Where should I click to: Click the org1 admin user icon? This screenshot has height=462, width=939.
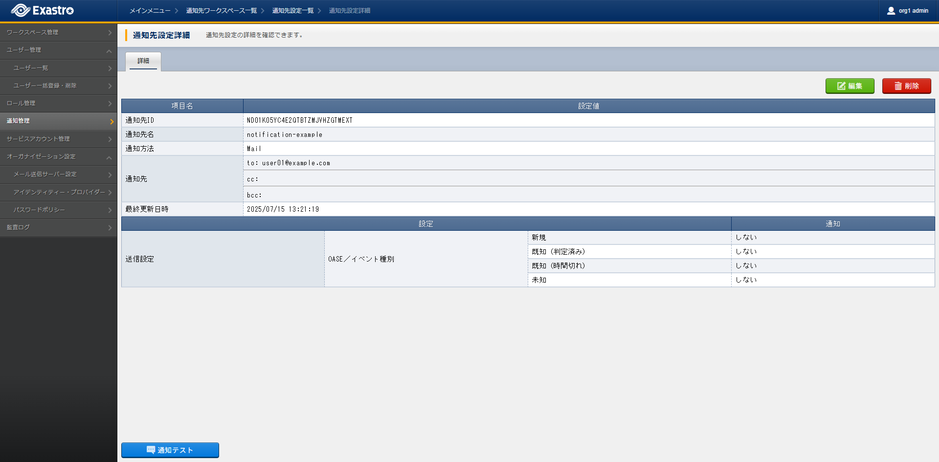[891, 11]
